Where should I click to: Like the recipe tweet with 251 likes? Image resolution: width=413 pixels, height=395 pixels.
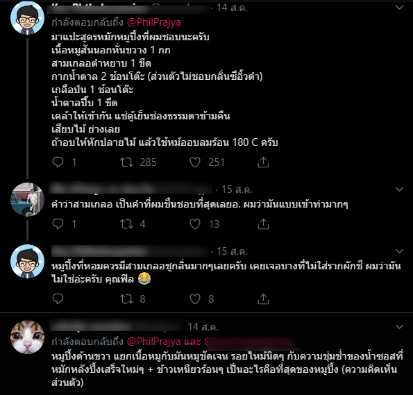point(195,162)
